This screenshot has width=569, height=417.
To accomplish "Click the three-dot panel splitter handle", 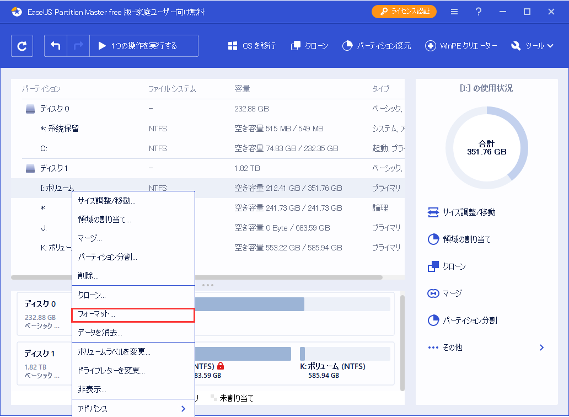I will tap(207, 285).
